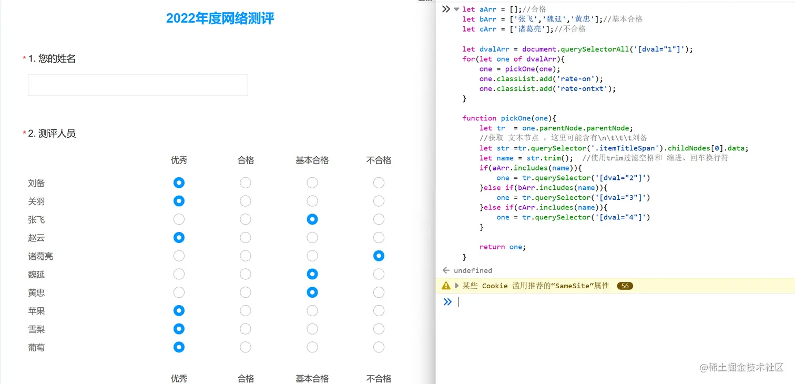Screen dimensions: 795x384
Task: Click the 优秀 column header in the first table
Action: [179, 160]
